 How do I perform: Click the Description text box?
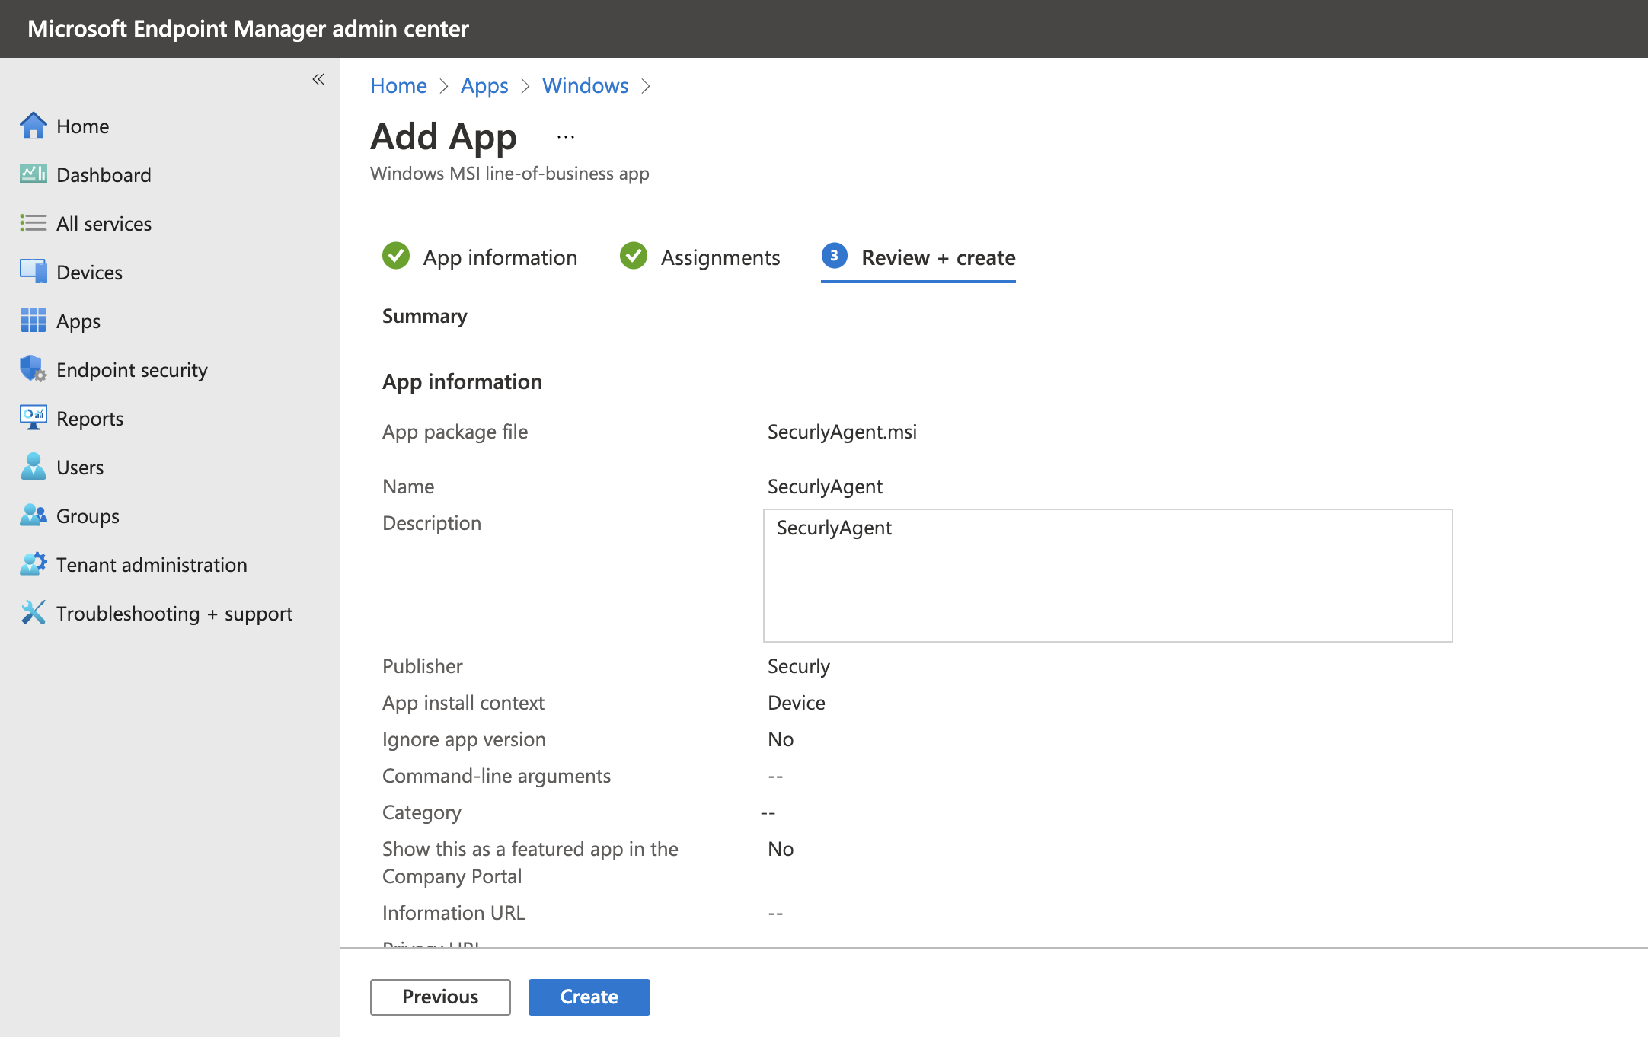click(1108, 576)
